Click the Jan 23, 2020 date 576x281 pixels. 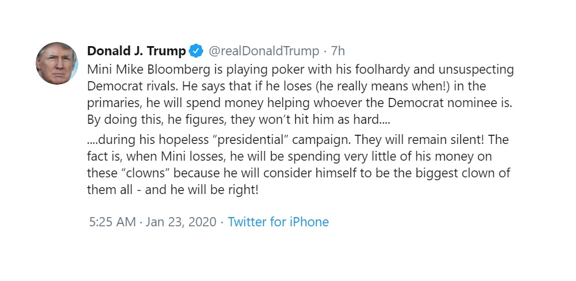[181, 222]
